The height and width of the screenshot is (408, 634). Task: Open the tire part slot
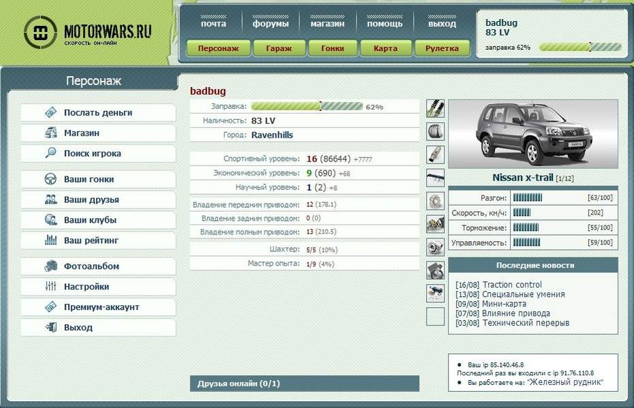point(436,131)
